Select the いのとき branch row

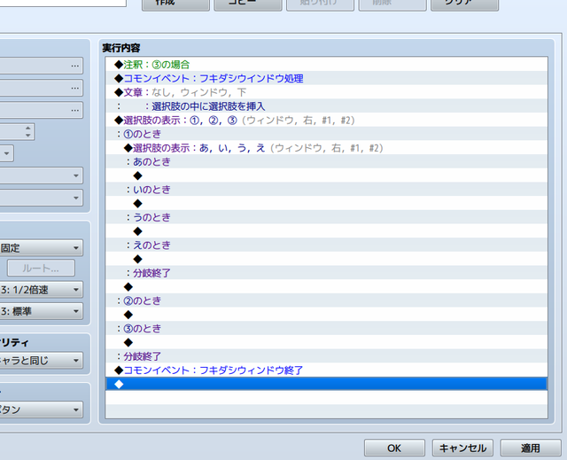tap(327, 190)
